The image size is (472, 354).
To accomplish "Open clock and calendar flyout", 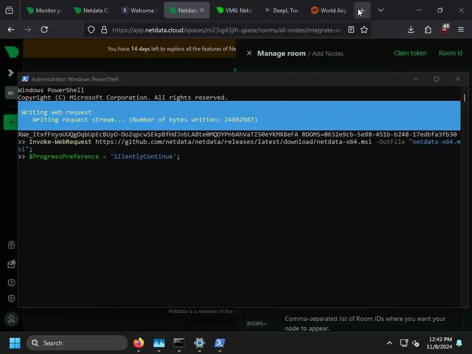I will click(x=439, y=343).
